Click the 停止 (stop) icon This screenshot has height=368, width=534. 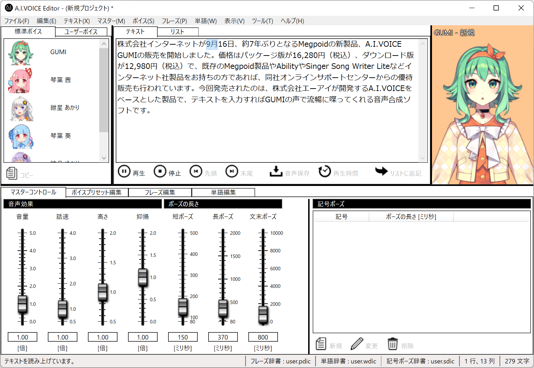click(x=160, y=172)
